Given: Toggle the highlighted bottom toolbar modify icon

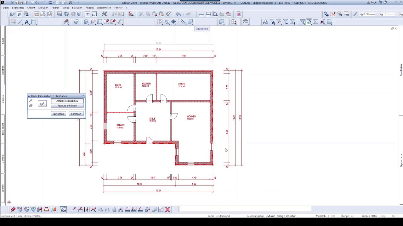Looking at the screenshot, I should 64,210.
